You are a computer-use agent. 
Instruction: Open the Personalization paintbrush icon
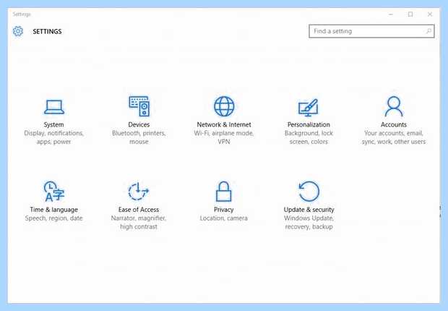(309, 108)
